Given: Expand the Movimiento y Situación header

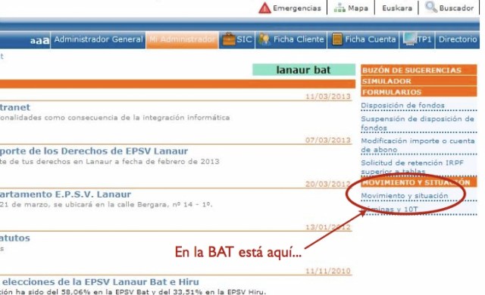Looking at the screenshot, I should (x=419, y=182).
